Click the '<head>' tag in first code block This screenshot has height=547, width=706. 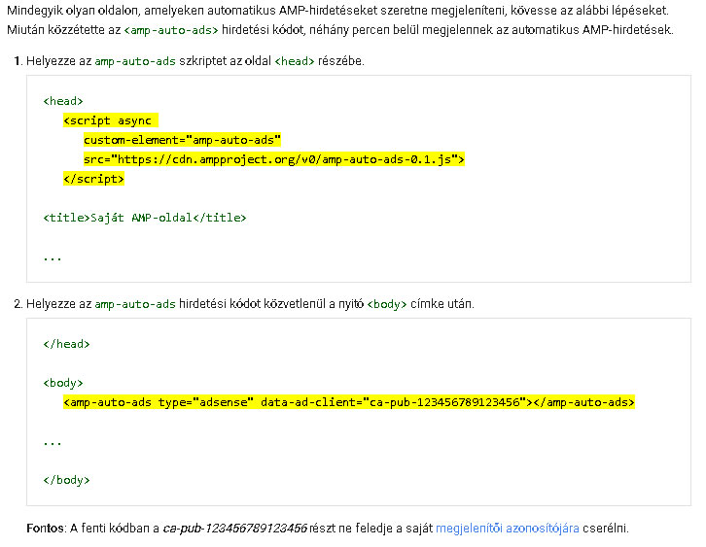[x=63, y=101]
